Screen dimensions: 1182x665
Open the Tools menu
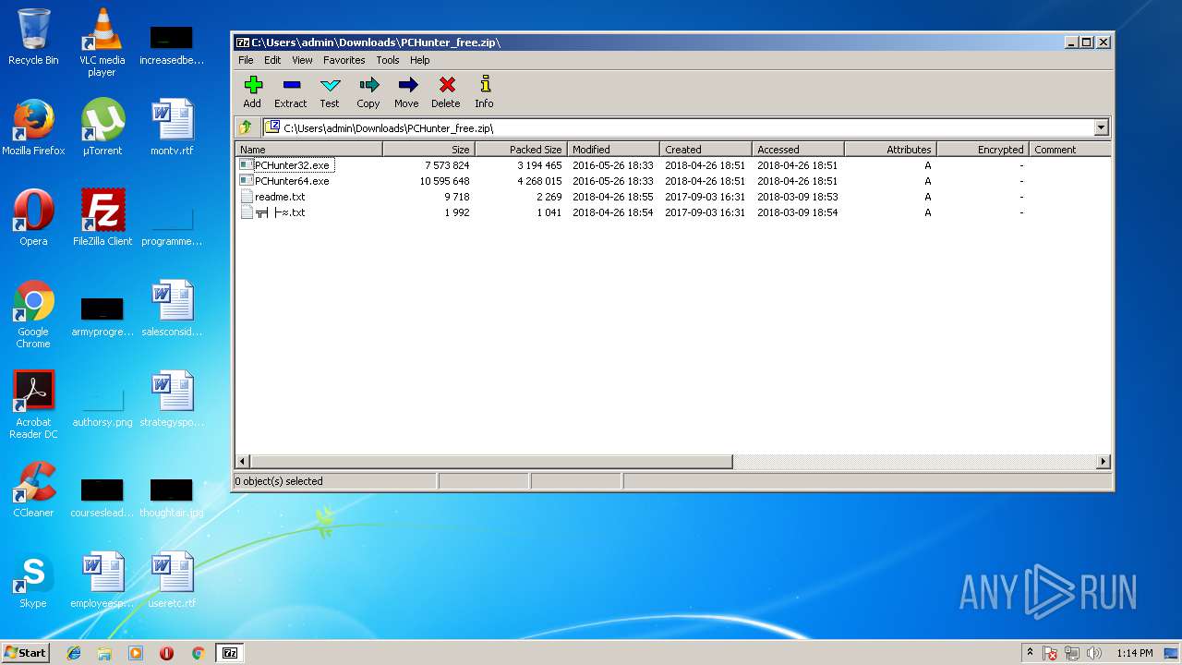click(388, 60)
